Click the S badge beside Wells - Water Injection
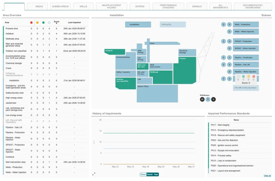This screenshot has height=181, width=275. point(229,32)
